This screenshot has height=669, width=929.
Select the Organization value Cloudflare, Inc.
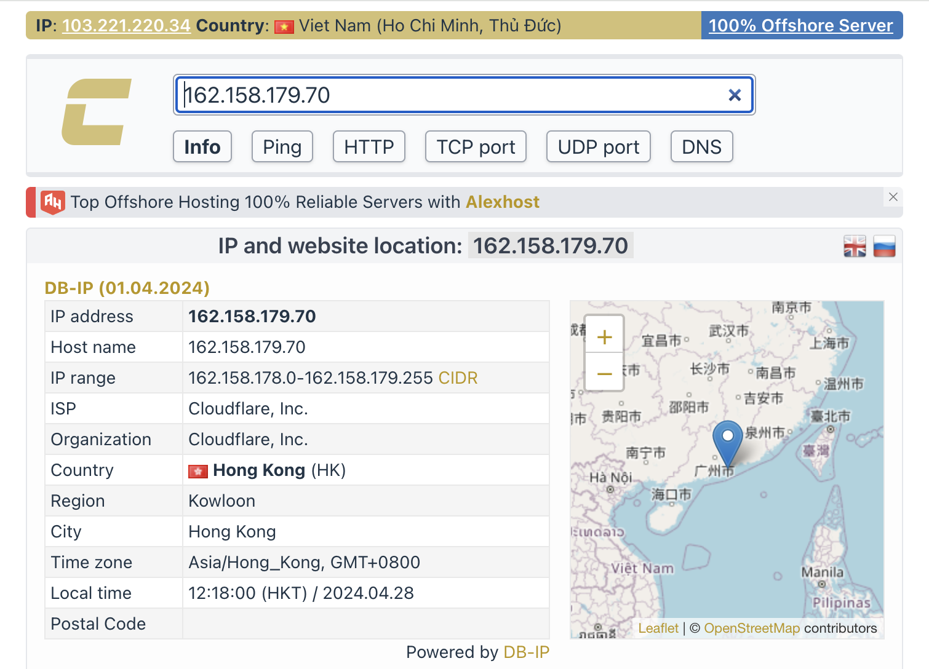tap(248, 439)
